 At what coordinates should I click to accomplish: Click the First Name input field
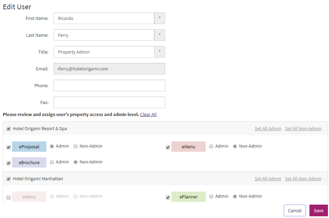click(x=104, y=18)
